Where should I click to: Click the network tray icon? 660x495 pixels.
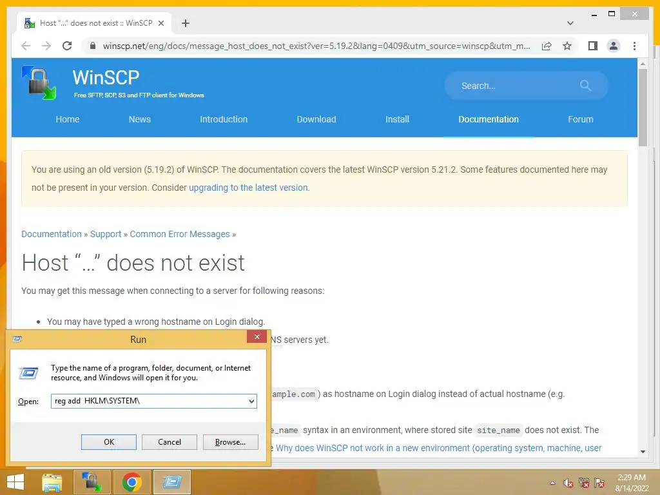584,483
